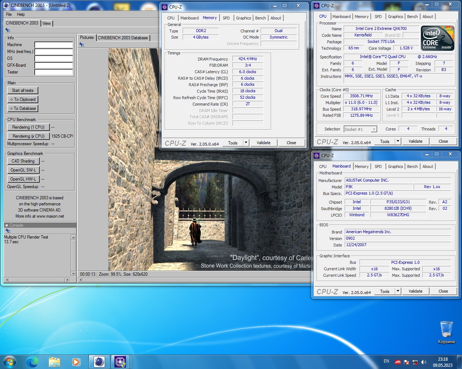
Task: Click Validate in Memory CPU-Z window
Action: (263, 143)
